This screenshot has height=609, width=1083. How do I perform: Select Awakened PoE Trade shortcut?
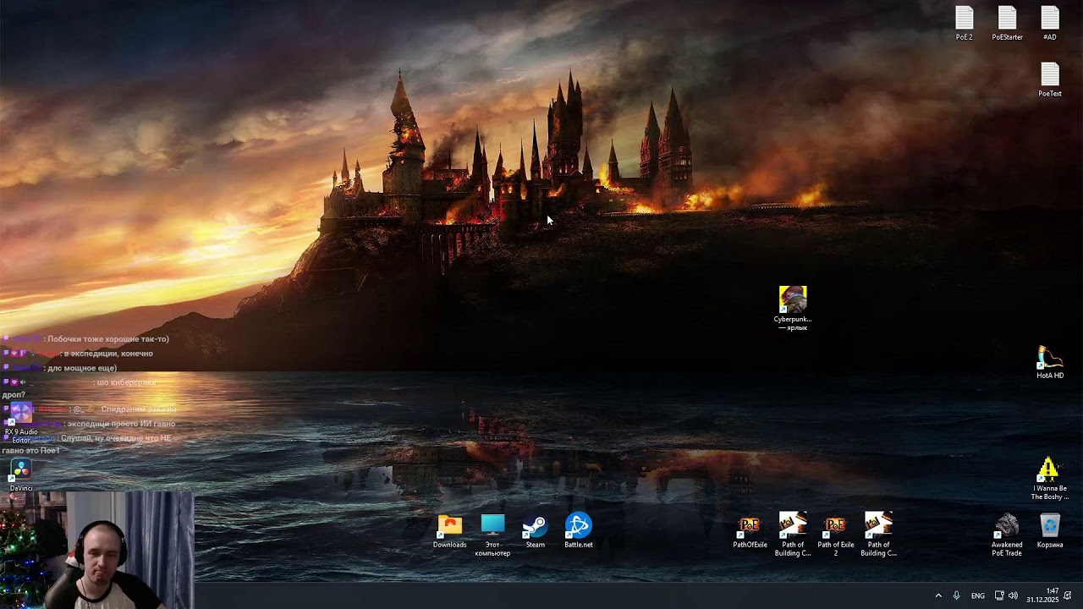1007,535
